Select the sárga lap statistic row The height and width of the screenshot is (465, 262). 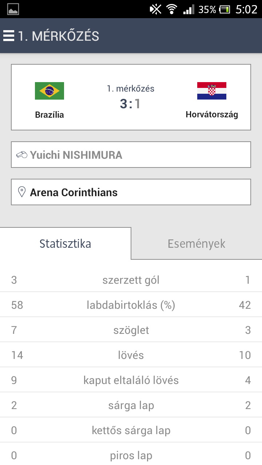click(131, 405)
